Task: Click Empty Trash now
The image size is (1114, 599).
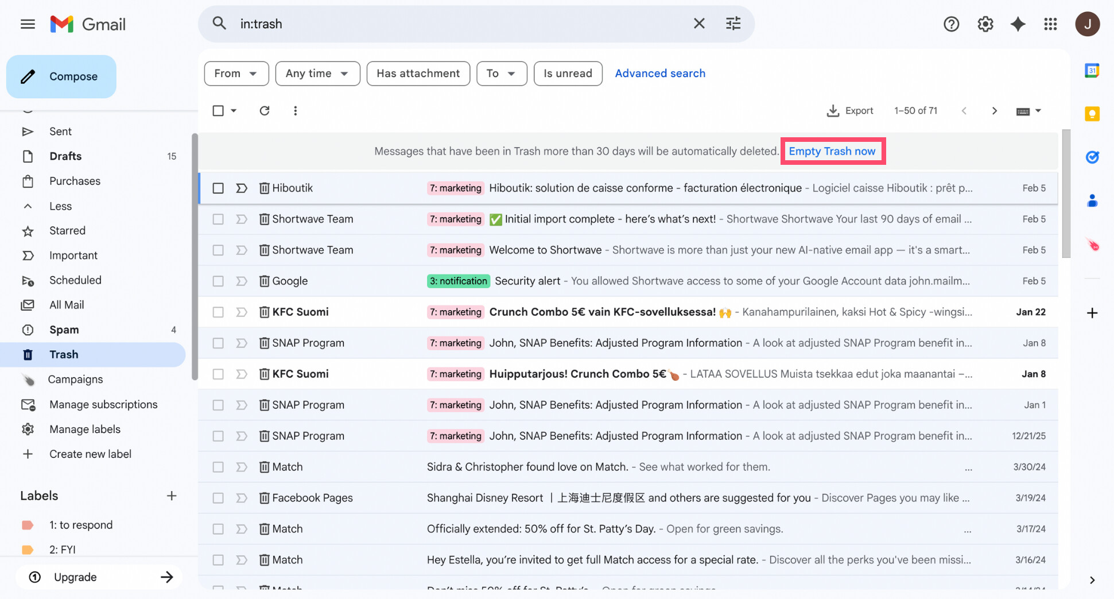Action: 833,150
